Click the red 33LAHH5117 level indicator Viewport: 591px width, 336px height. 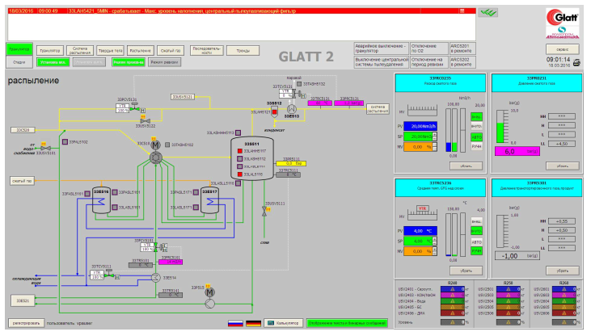[240, 151]
